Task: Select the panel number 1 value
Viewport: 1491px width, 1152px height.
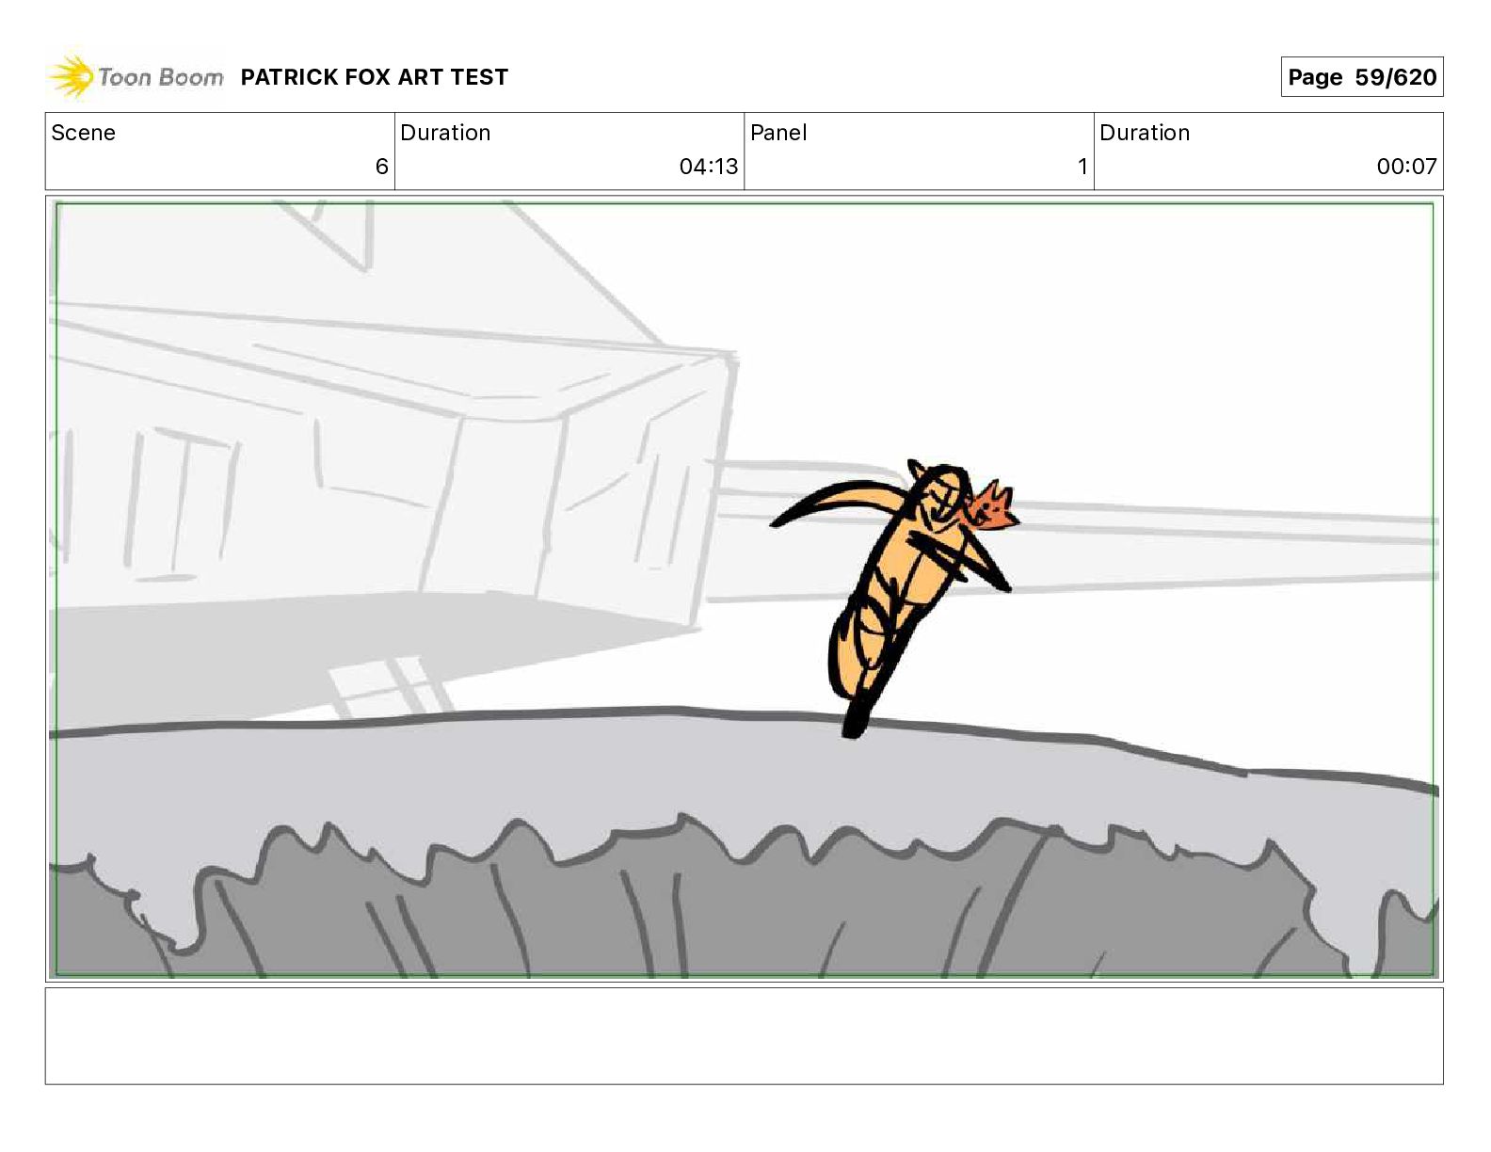Action: [x=1082, y=167]
